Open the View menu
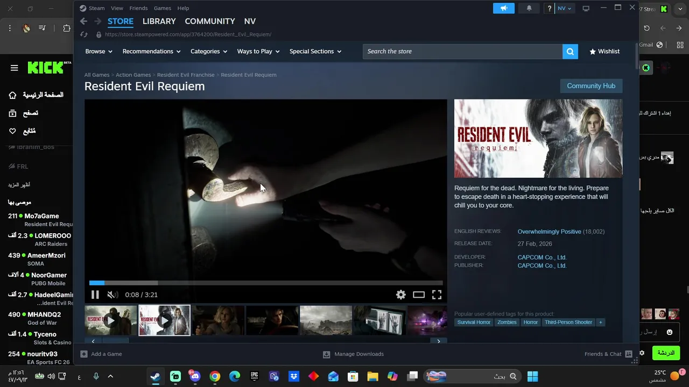 (x=117, y=8)
